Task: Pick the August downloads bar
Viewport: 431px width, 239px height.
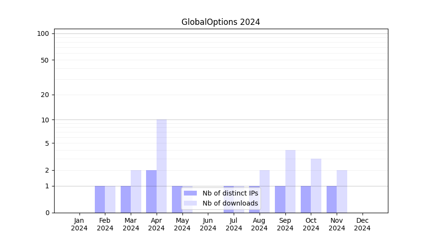Action: coord(265,191)
